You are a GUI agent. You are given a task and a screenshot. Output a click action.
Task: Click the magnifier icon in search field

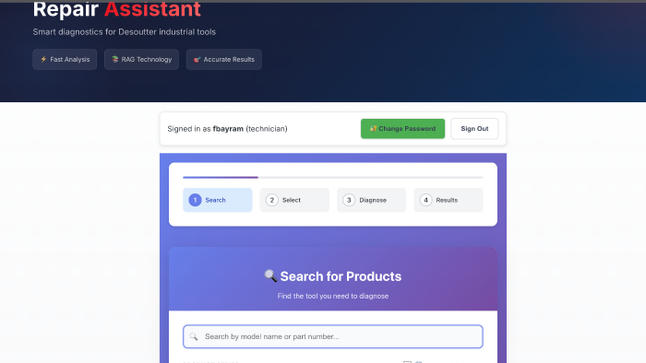[194, 336]
